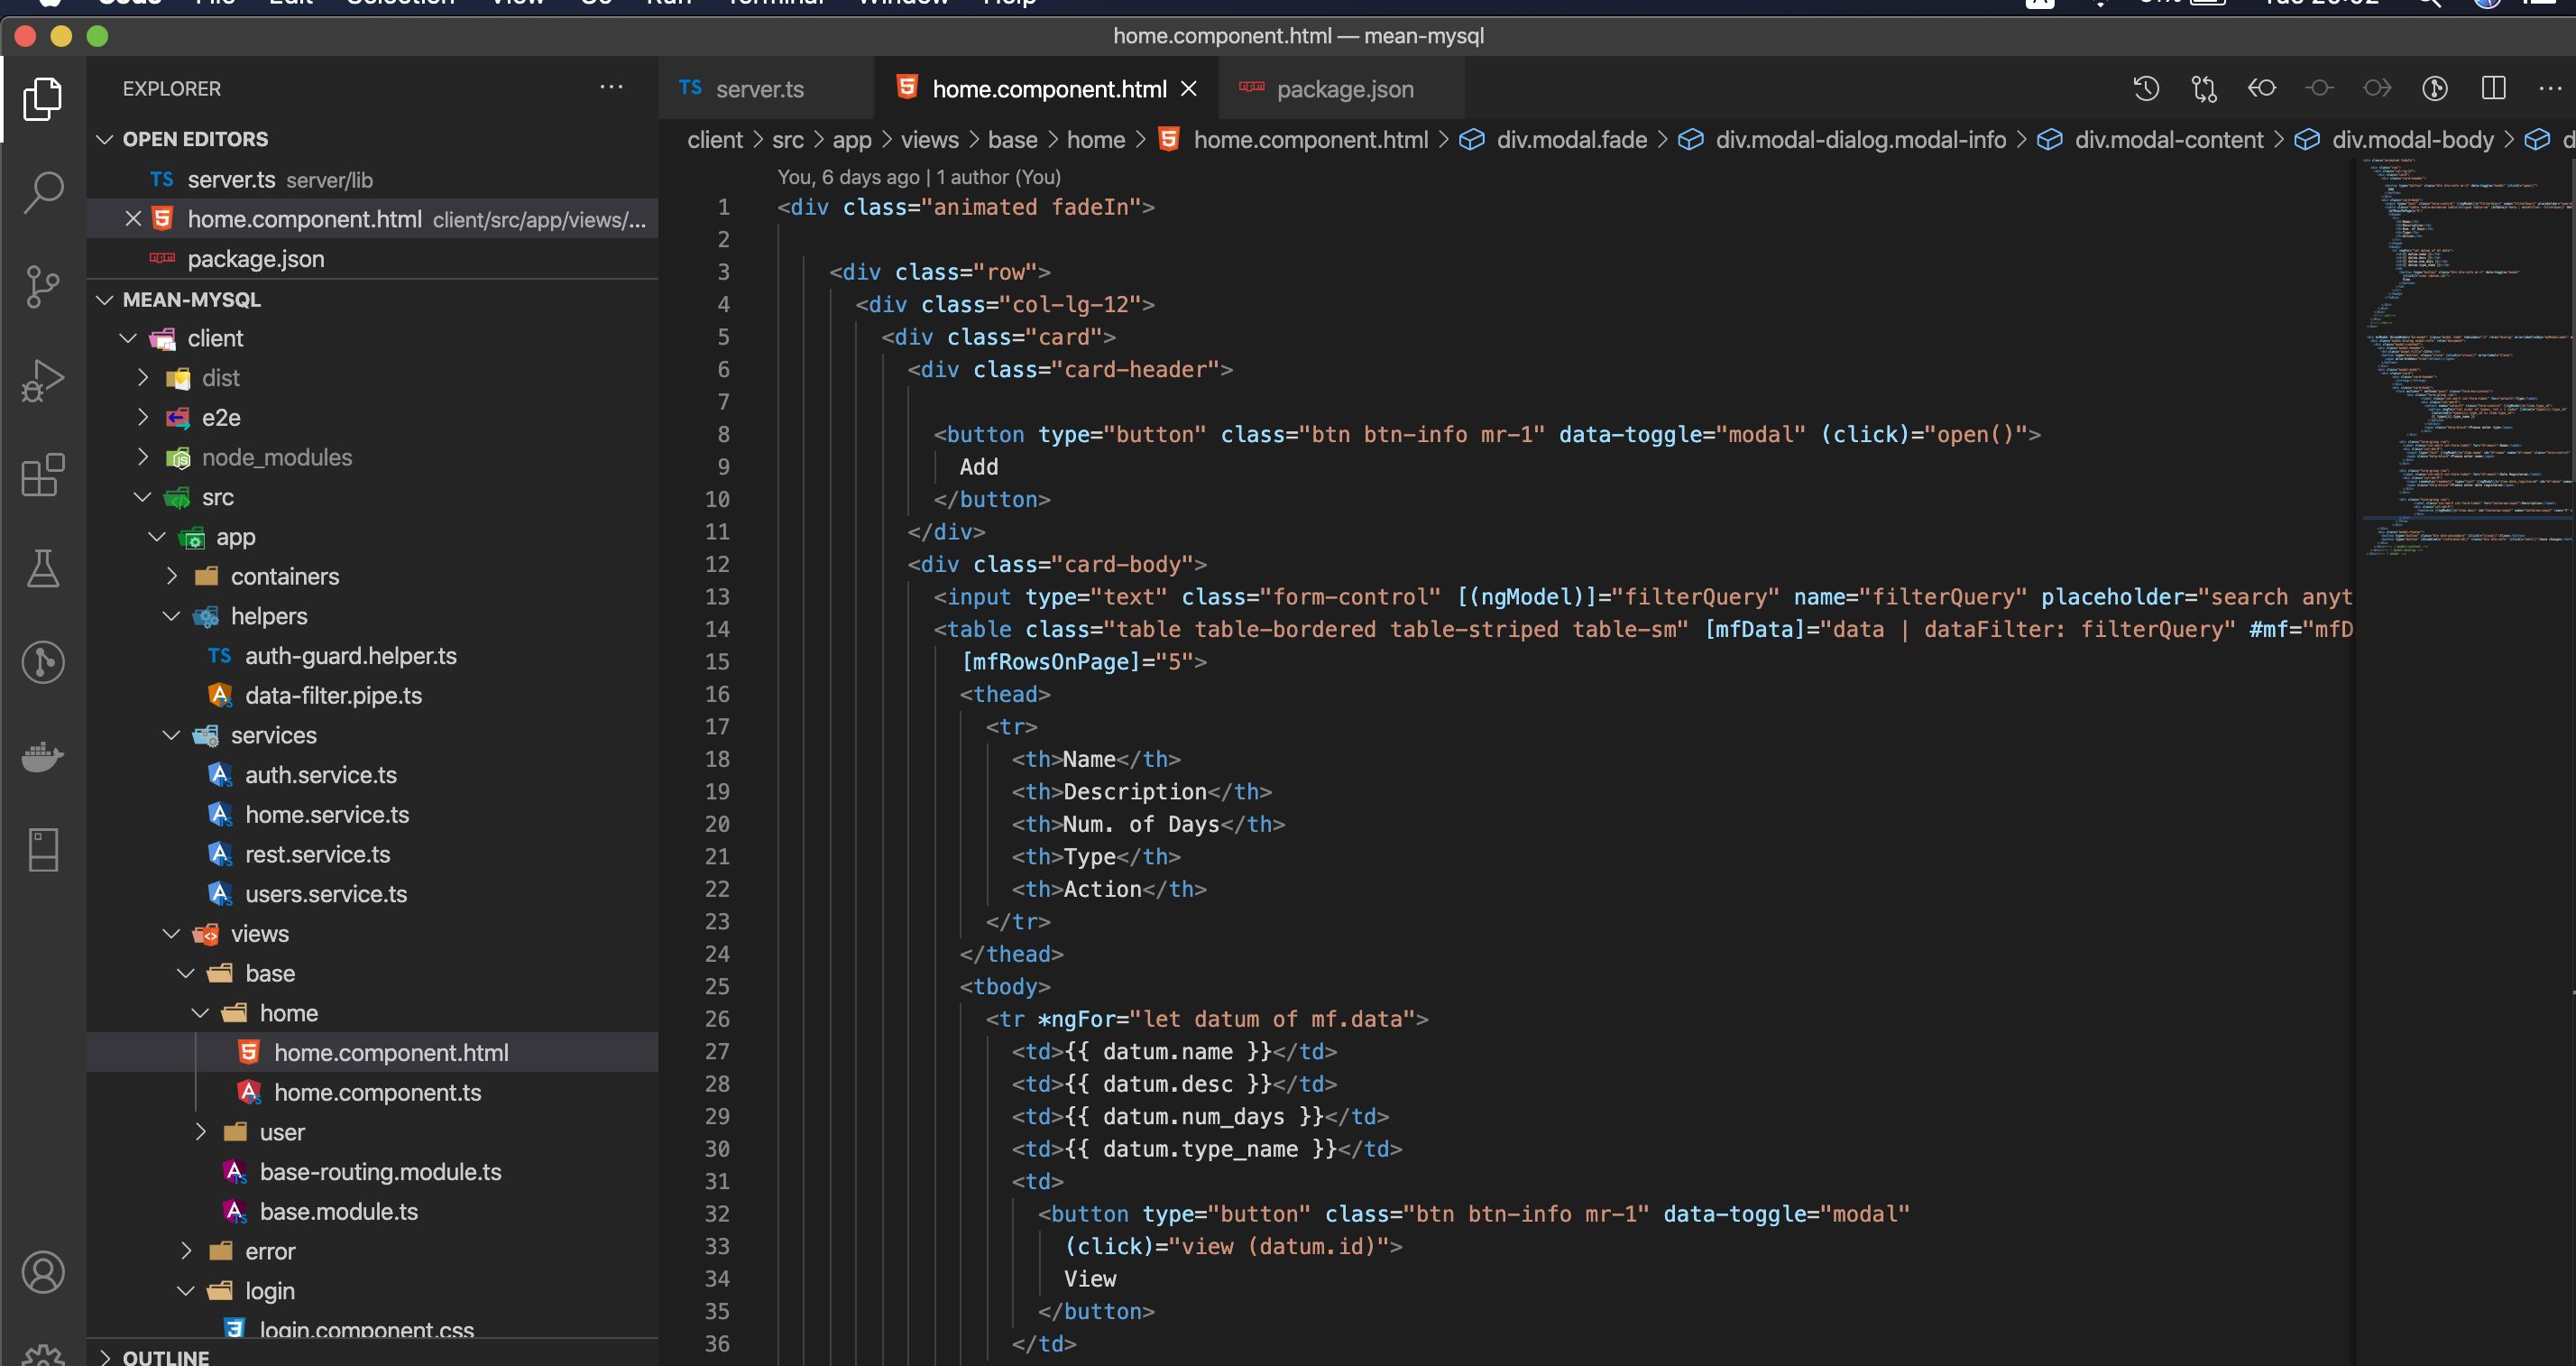Open Docker view in activity bar
This screenshot has width=2576, height=1366.
point(43,756)
